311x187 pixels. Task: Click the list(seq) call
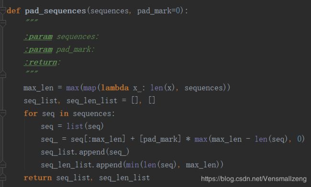pyautogui.click(x=85, y=126)
